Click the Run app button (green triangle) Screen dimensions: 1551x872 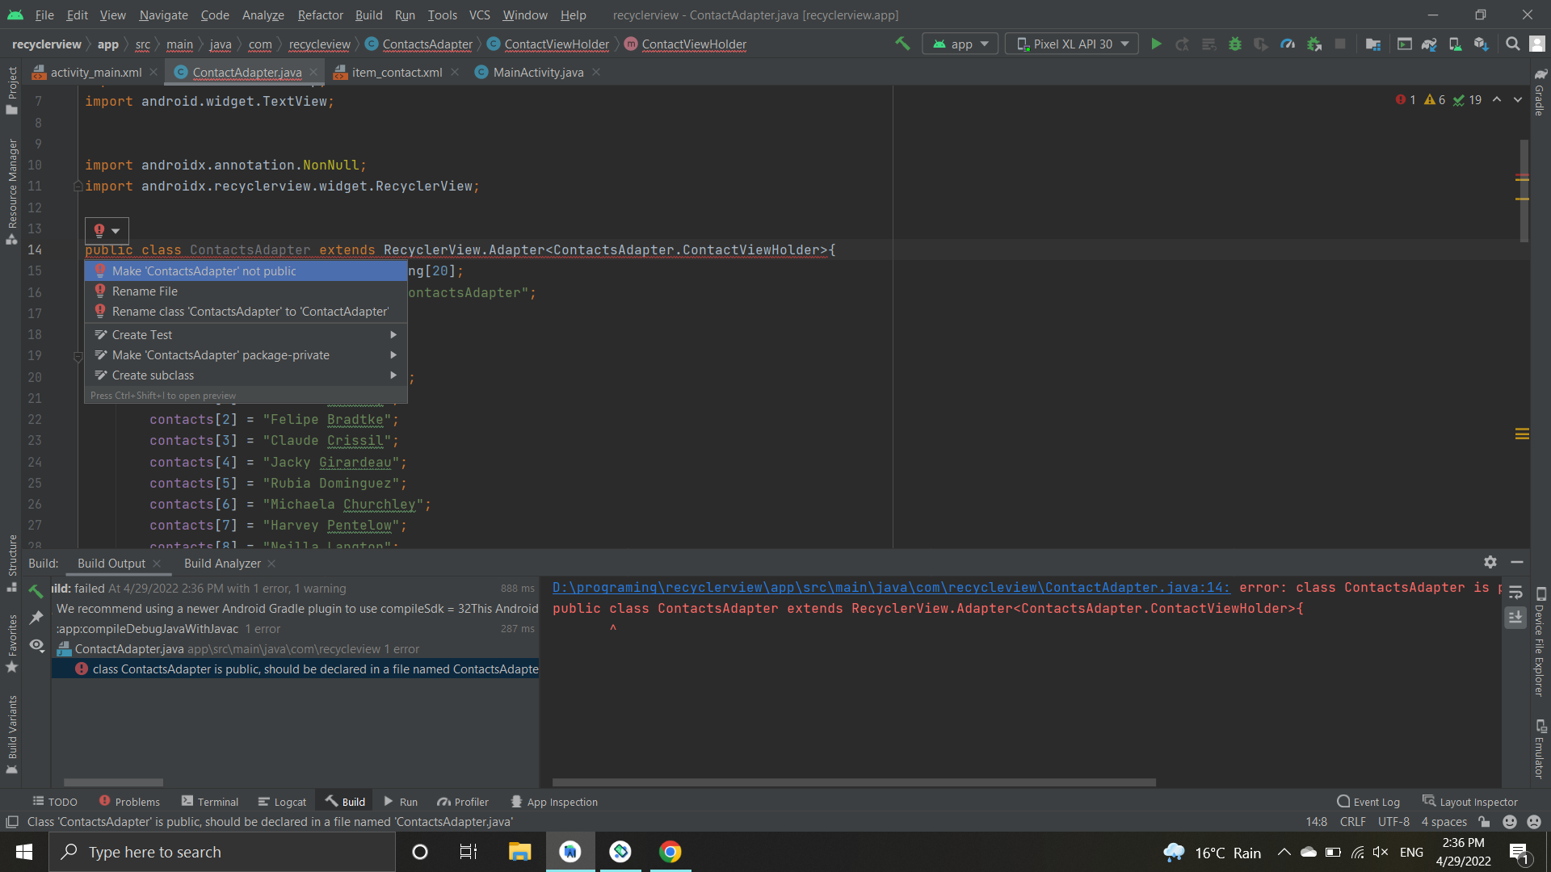click(x=1156, y=44)
